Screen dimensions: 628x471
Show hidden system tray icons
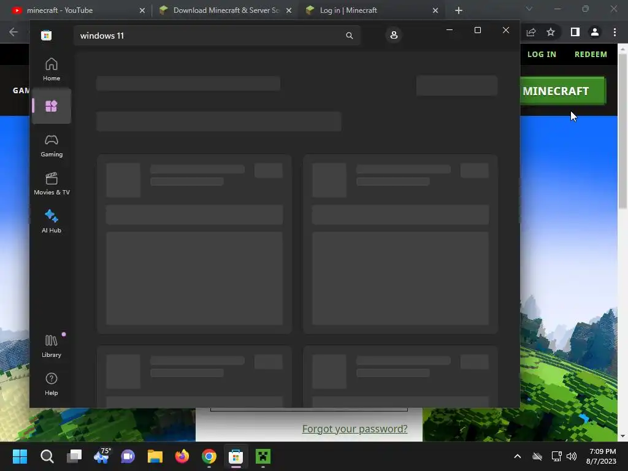518,456
